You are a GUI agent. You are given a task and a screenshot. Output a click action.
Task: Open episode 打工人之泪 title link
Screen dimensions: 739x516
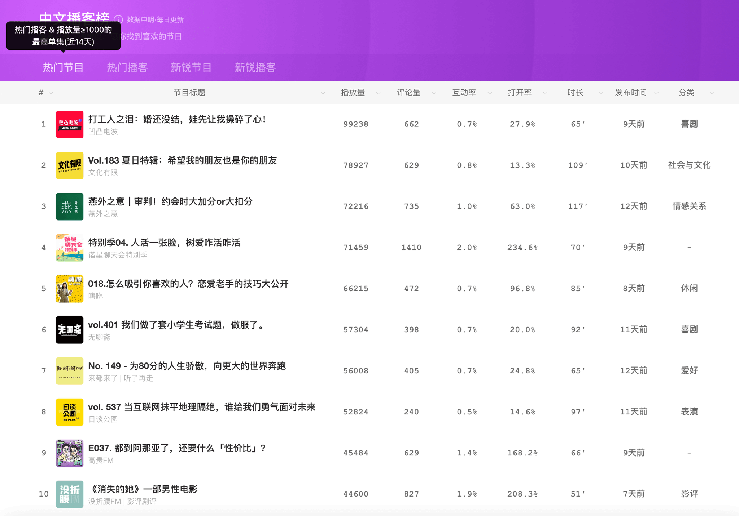click(x=177, y=119)
